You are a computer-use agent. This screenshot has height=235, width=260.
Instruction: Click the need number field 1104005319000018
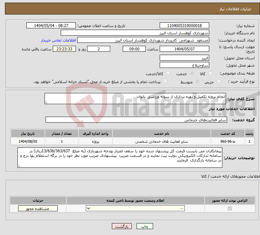184,25
